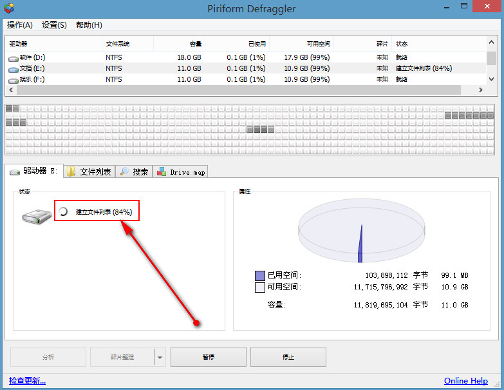504x390 pixels.
Task: Sort by the 文件系统 column header
Action: tap(128, 44)
